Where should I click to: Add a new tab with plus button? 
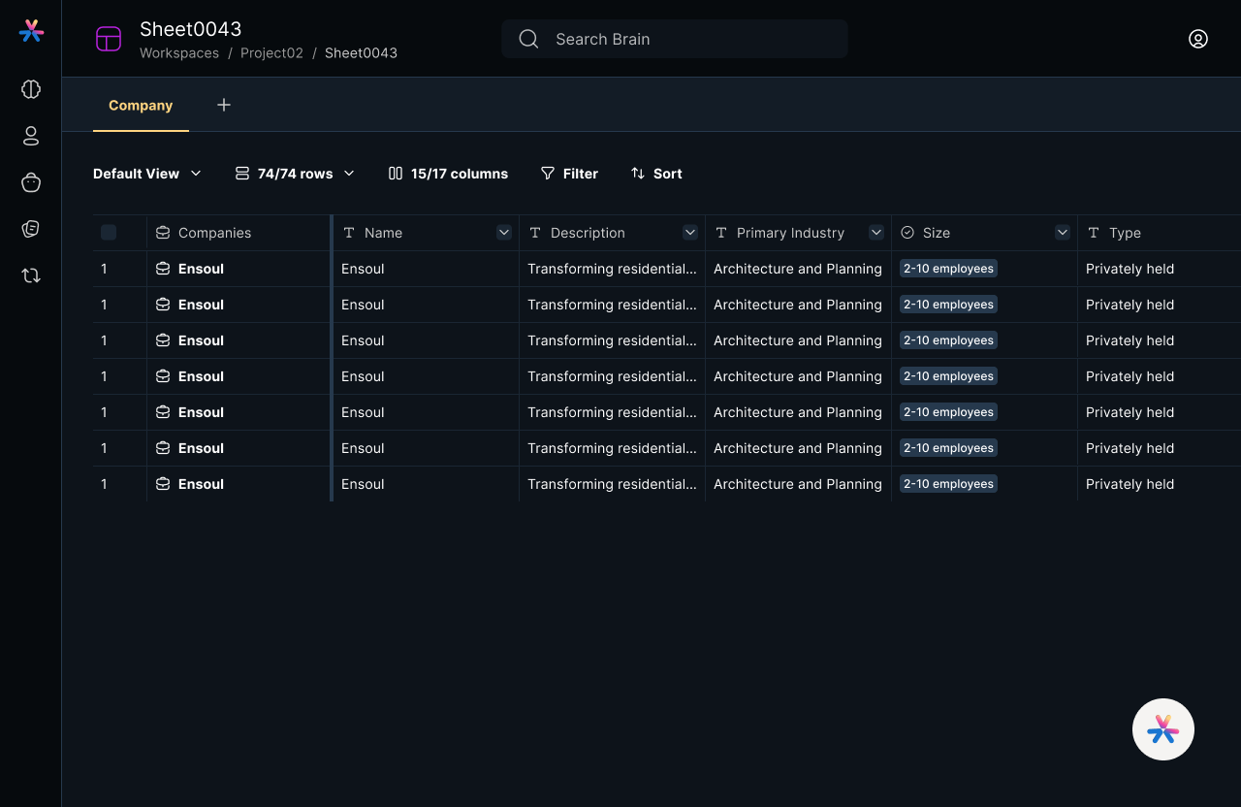point(224,105)
